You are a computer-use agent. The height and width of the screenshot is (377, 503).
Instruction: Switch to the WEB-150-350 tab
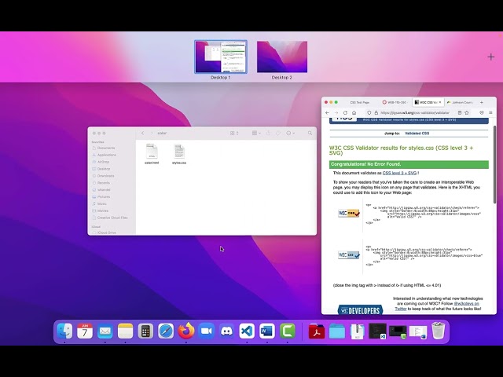click(x=395, y=102)
